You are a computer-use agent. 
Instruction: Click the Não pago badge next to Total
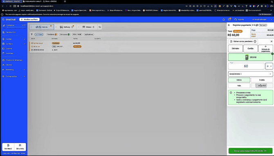(x=238, y=31)
